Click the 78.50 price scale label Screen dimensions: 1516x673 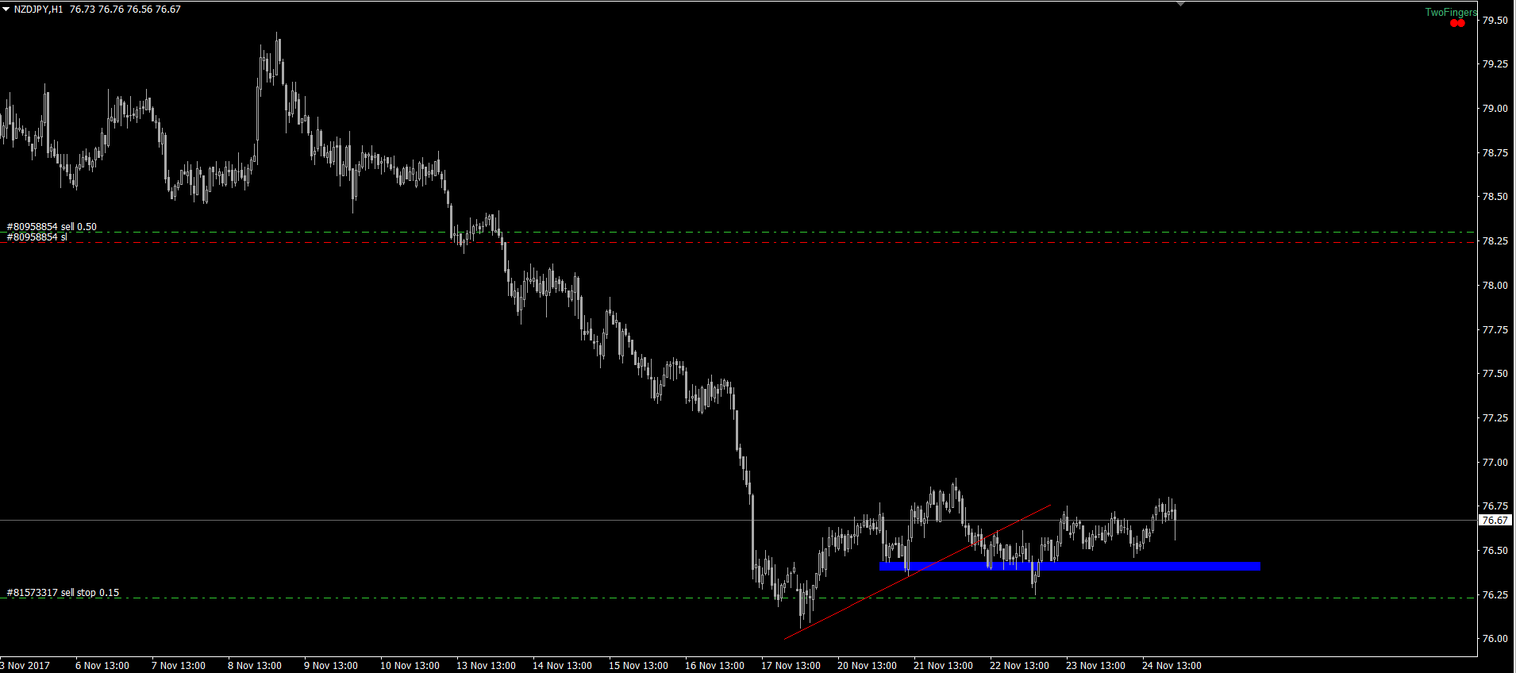tap(1495, 197)
